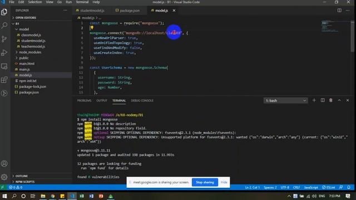The image size is (356, 200).
Task: Click the lightbulb code action icon
Action: (x=92, y=28)
